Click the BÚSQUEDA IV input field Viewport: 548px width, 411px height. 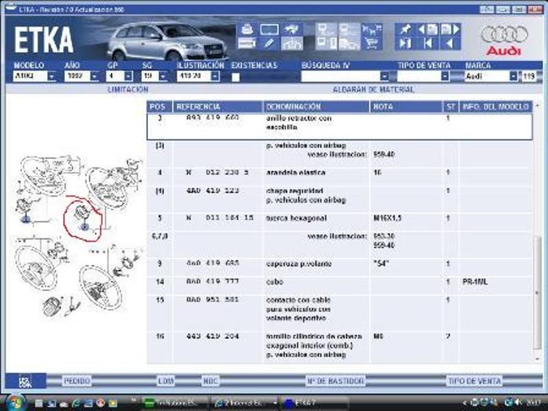tap(341, 76)
